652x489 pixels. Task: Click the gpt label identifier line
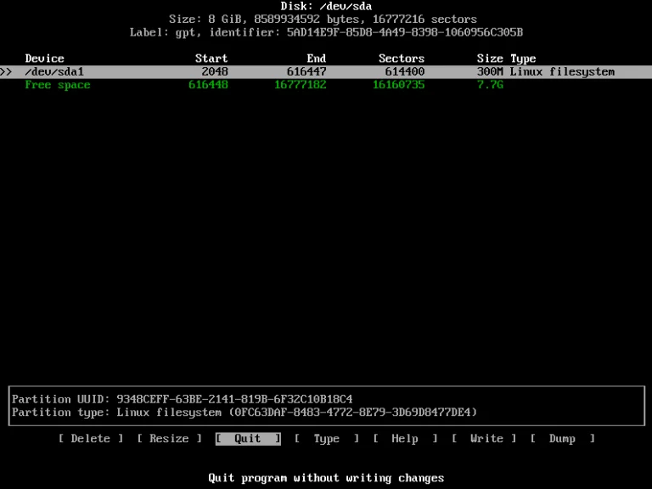point(326,32)
